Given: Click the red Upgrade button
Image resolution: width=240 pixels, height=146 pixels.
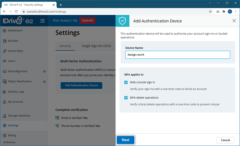Looking at the screenshot, I should coord(87,20).
